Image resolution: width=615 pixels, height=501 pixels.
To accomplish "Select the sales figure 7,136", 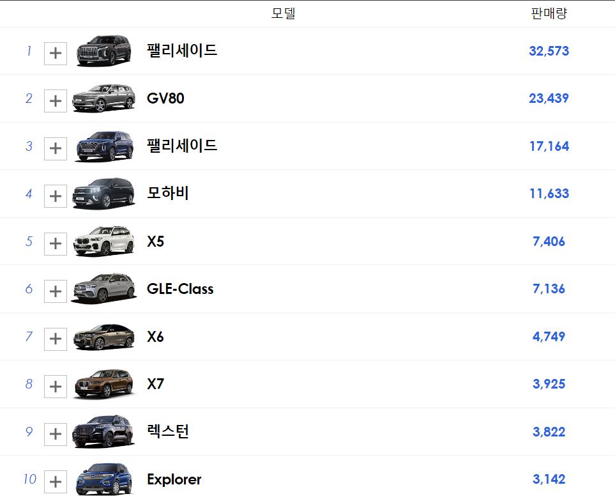I will 549,289.
